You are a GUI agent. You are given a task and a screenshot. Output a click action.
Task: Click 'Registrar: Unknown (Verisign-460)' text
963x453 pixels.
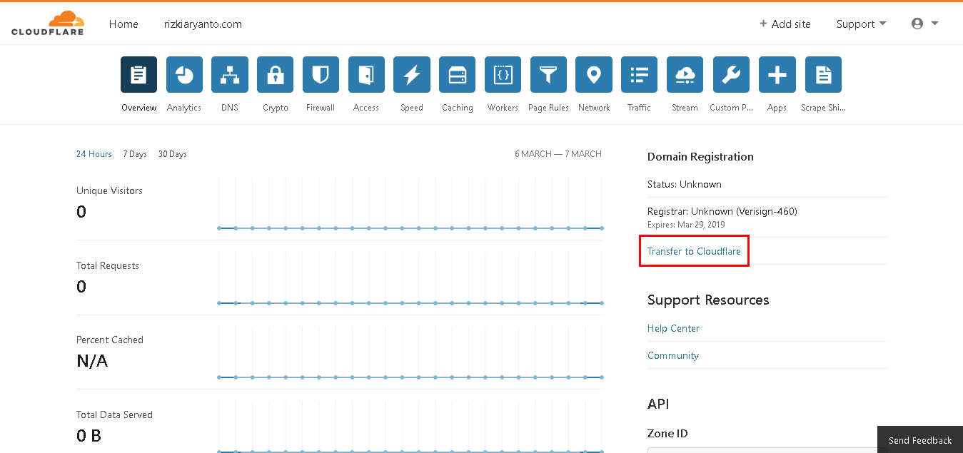[722, 211]
